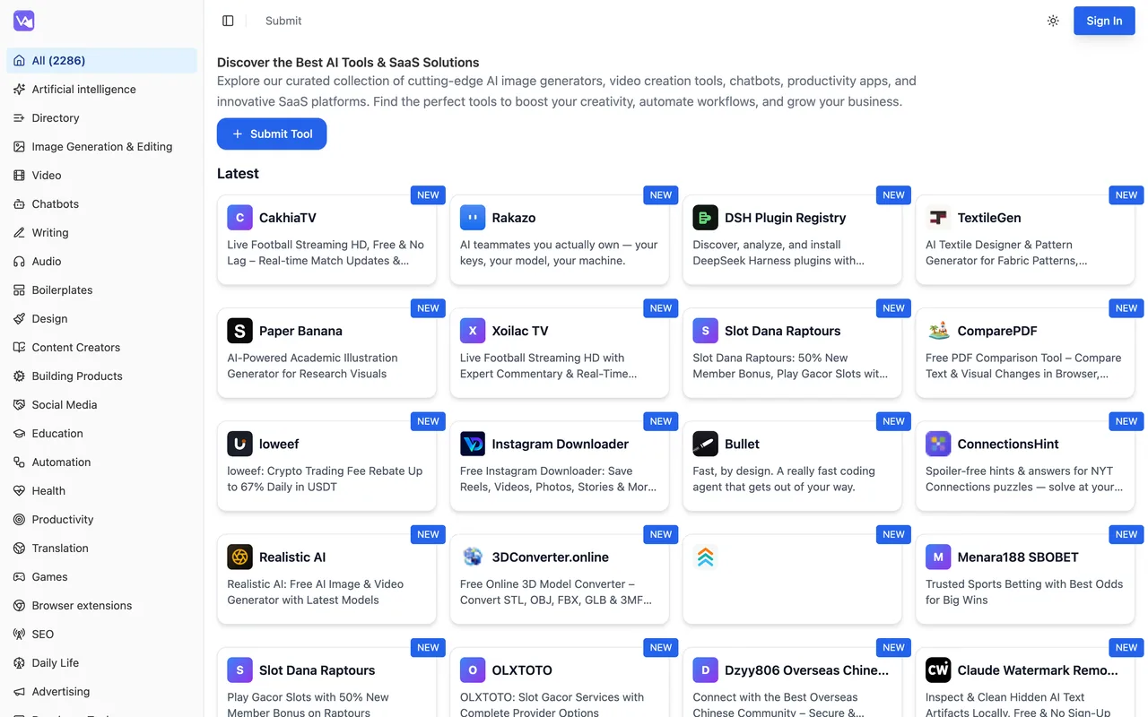Viewport: 1148px width, 717px height.
Task: Click the CakhiaTV card logo icon
Action: pyautogui.click(x=239, y=218)
